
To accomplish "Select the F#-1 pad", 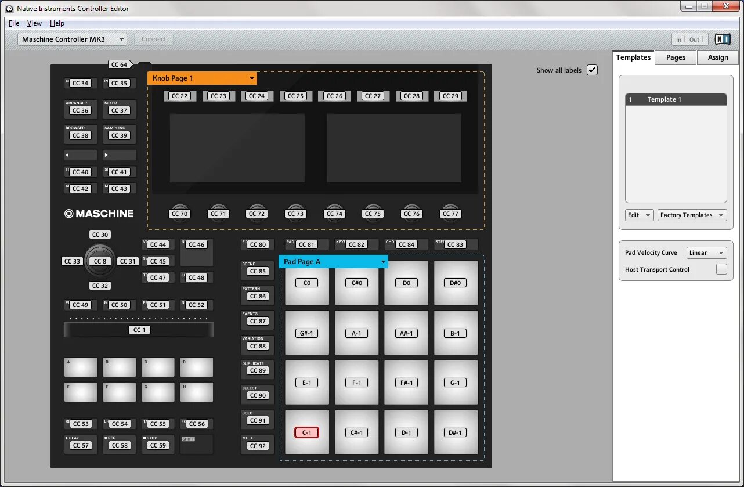I will (x=406, y=383).
